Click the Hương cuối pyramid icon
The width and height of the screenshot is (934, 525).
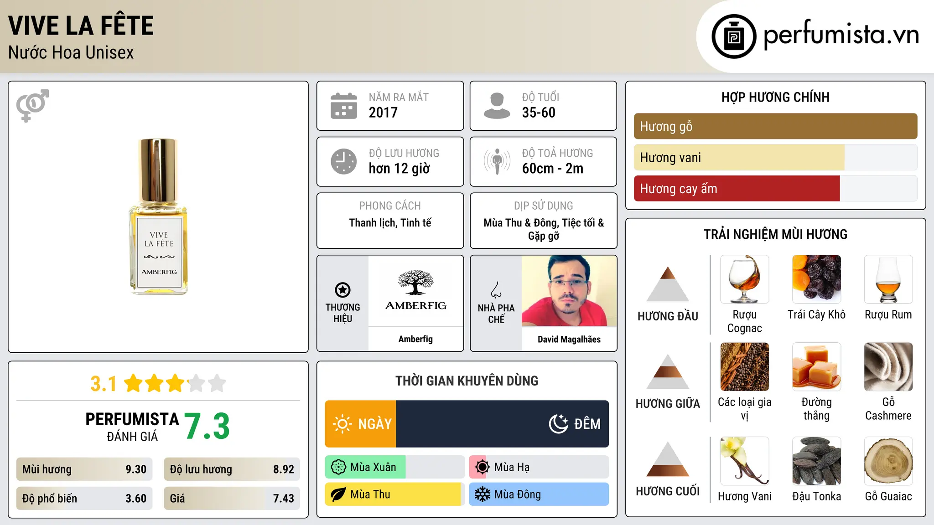click(x=668, y=459)
